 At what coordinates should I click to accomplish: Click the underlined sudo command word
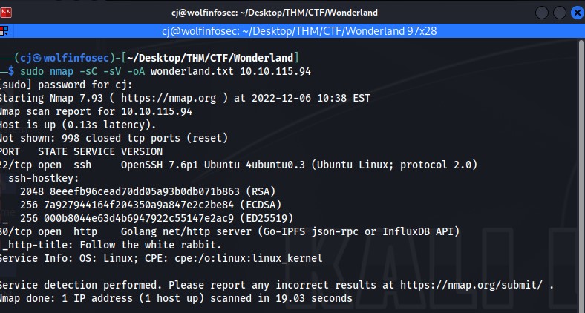click(x=32, y=71)
